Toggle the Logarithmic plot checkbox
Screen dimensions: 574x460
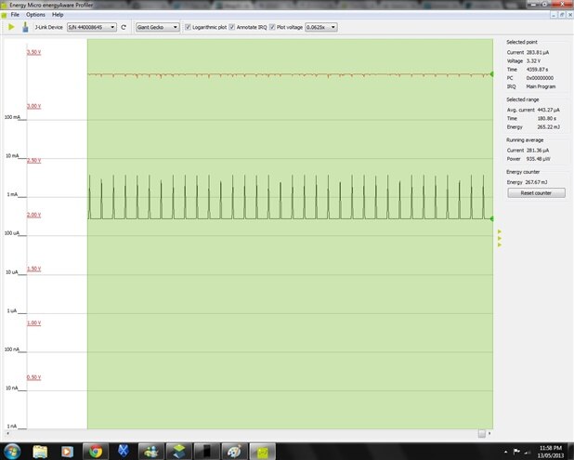pyautogui.click(x=188, y=28)
